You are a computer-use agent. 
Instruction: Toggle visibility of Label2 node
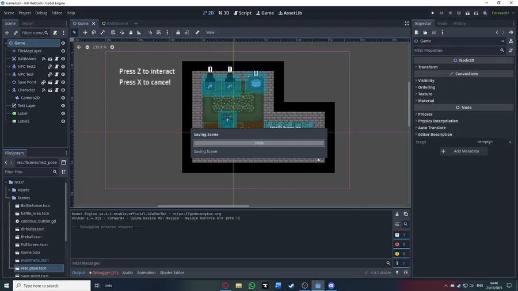[63, 121]
